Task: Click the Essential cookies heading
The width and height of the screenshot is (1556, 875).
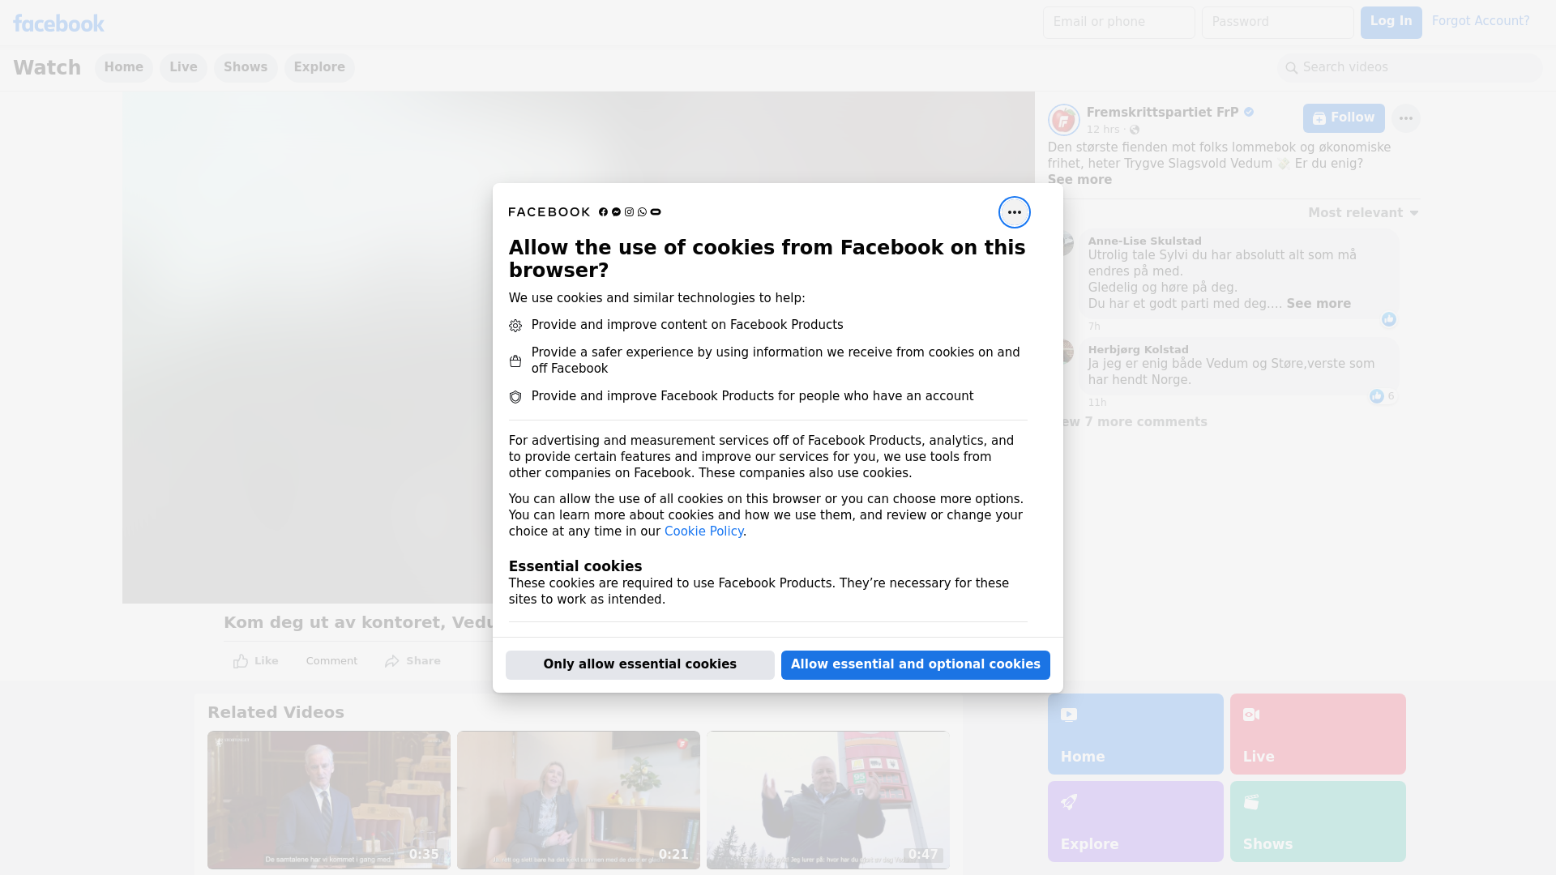Action: [575, 566]
